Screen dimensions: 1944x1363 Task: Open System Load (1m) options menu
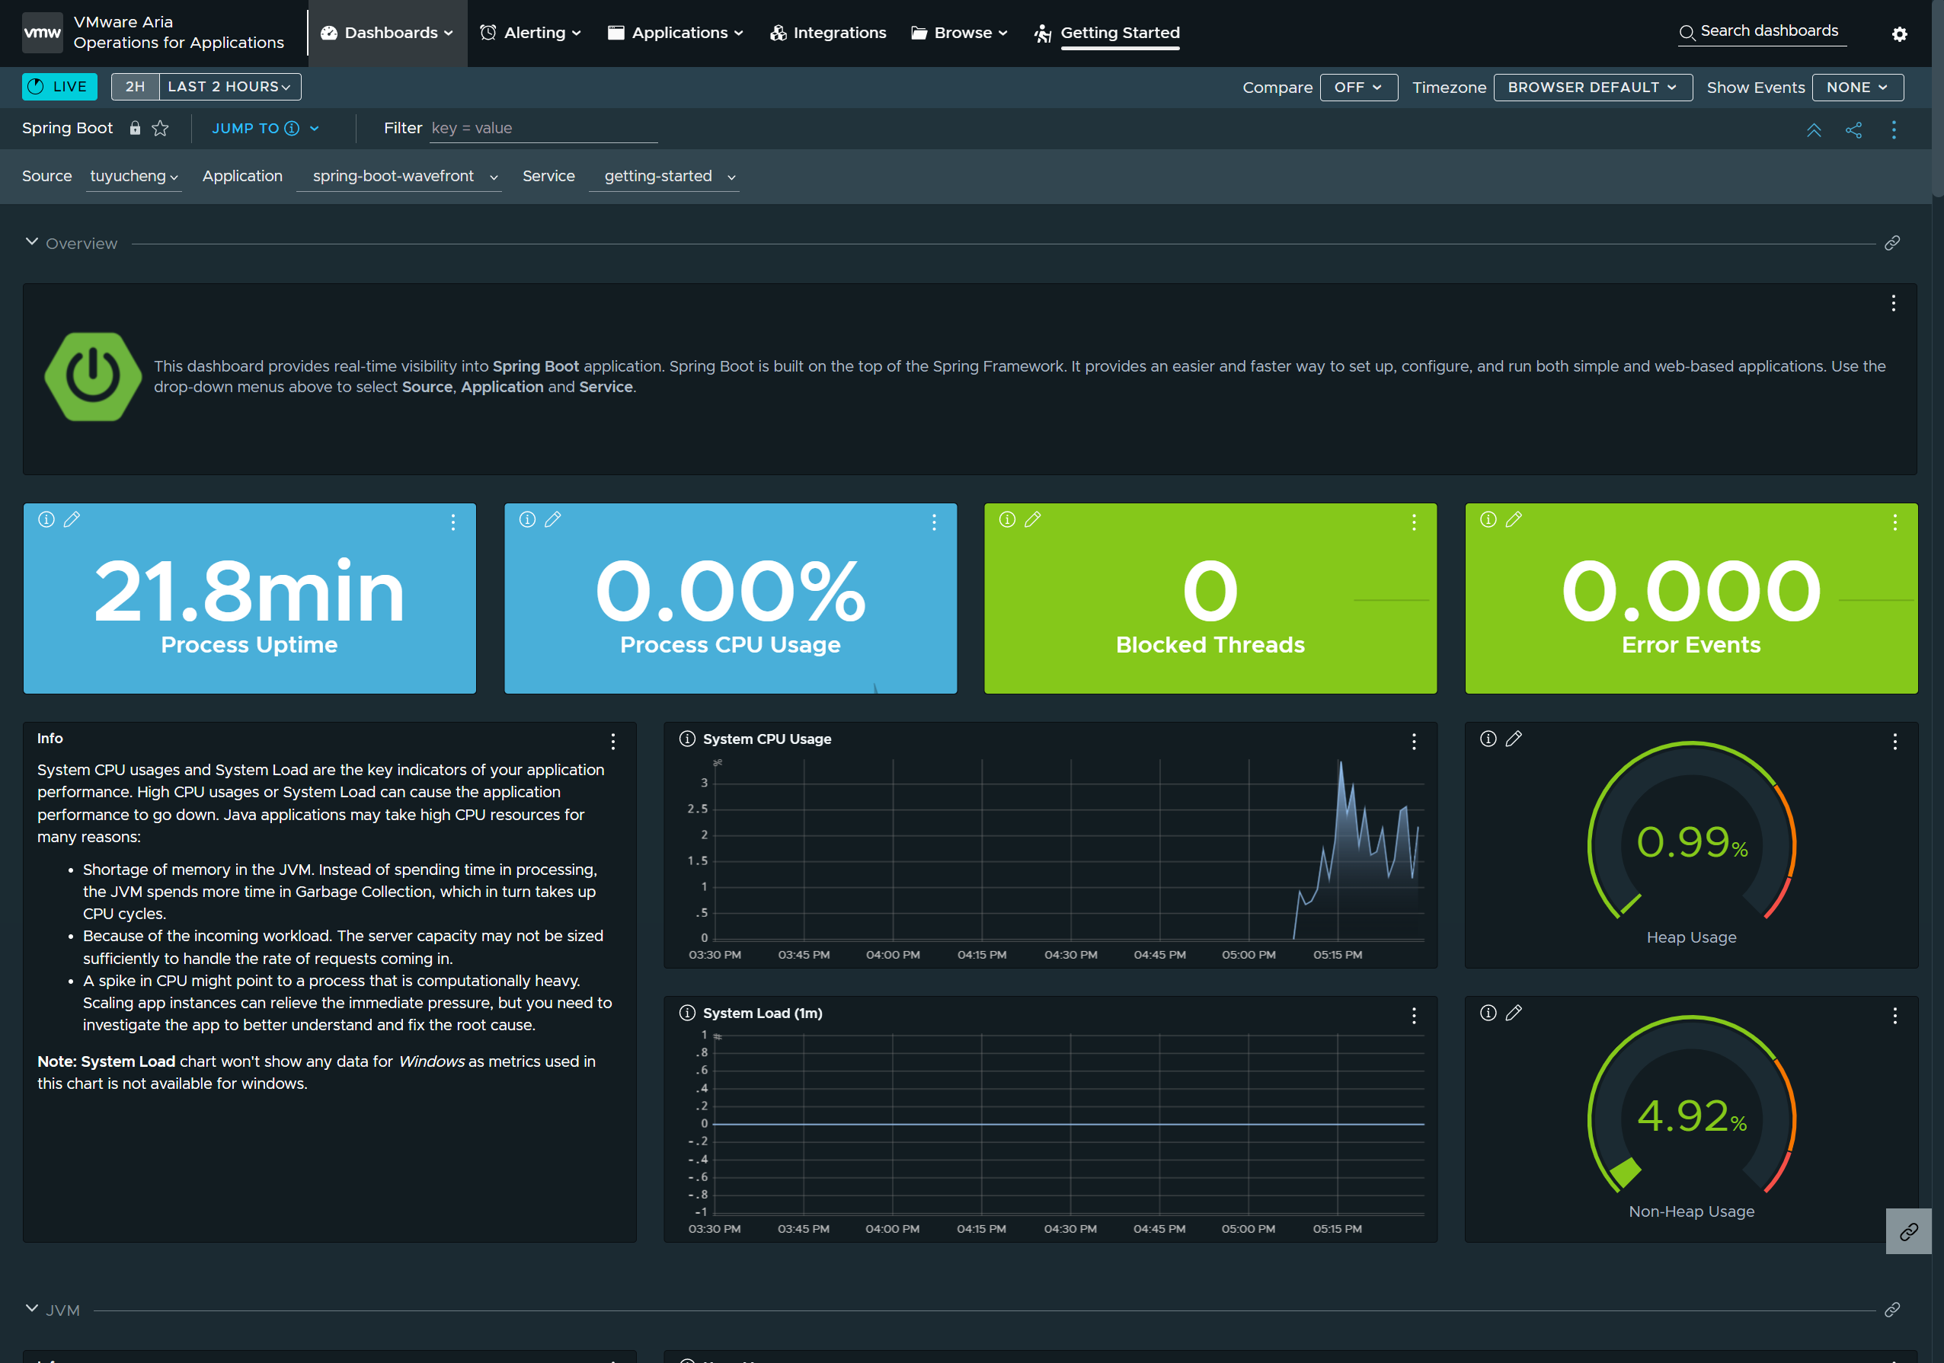tap(1414, 1016)
